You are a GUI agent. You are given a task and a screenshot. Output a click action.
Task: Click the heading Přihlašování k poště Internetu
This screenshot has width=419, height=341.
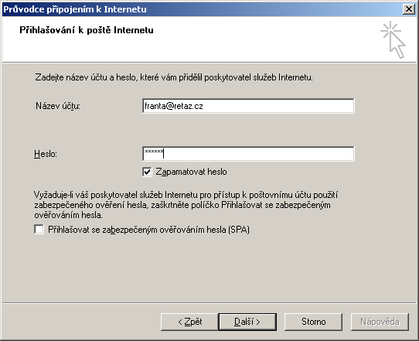tap(87, 30)
